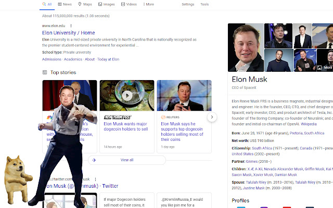Click the United States citizenship link

coord(242,154)
